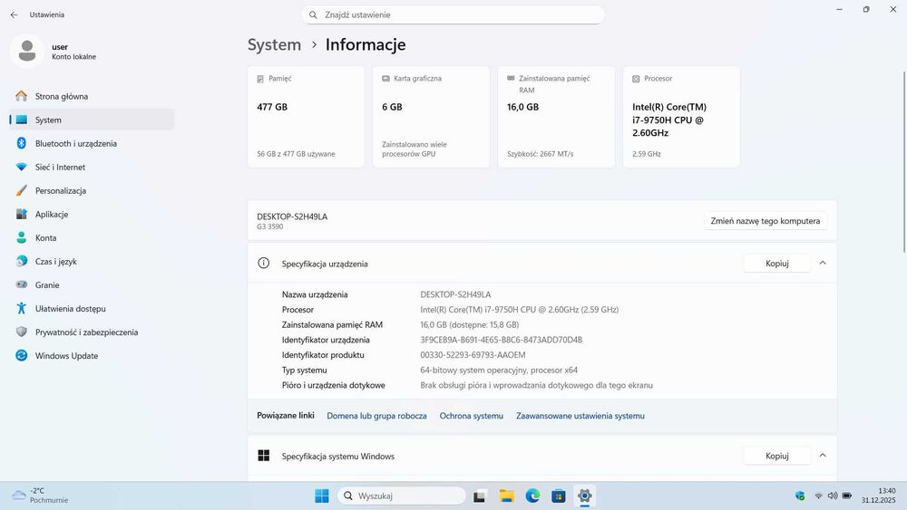The image size is (907, 510).
Task: Open the user account avatar
Action: pyautogui.click(x=27, y=51)
